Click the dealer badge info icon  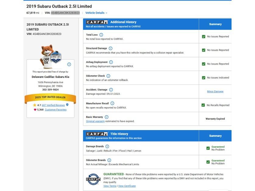coord(69,64)
